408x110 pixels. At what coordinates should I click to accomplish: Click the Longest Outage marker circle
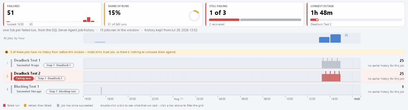pos(317,20)
